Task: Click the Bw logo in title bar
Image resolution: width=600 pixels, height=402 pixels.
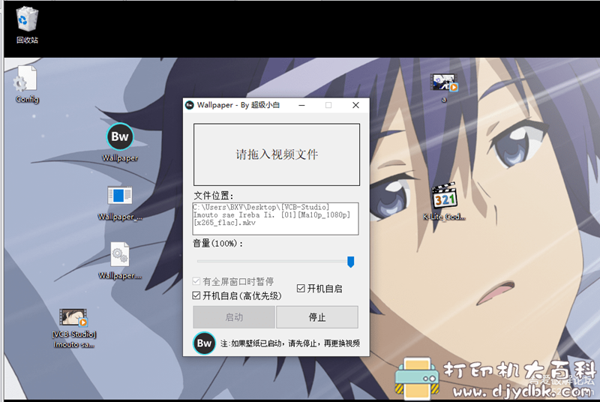Action: pos(190,105)
